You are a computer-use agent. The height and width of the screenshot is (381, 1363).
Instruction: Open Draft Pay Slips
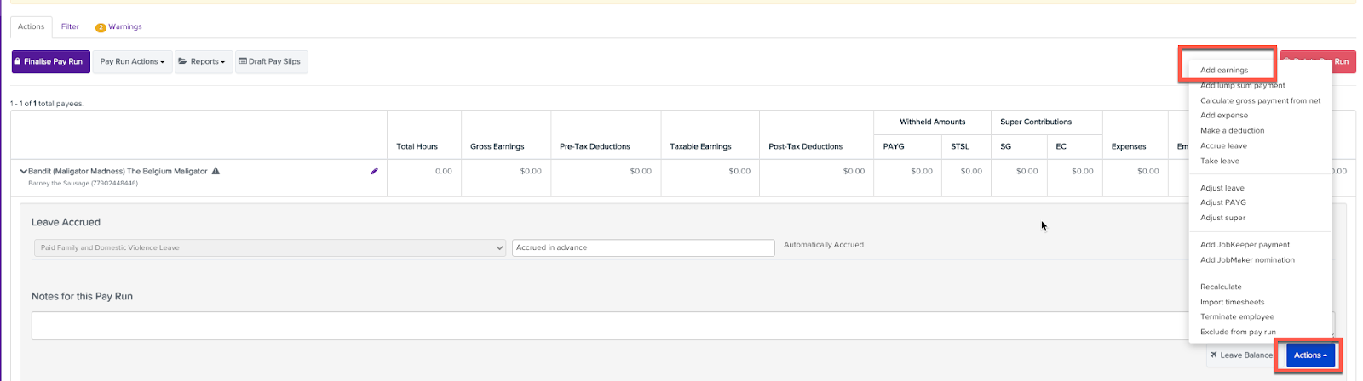point(270,61)
